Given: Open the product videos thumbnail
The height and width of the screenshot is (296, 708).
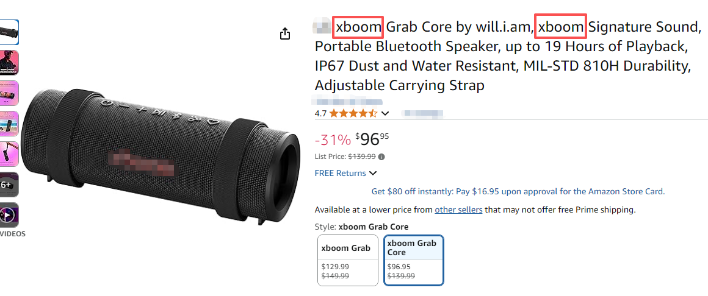Looking at the screenshot, I should [x=9, y=215].
